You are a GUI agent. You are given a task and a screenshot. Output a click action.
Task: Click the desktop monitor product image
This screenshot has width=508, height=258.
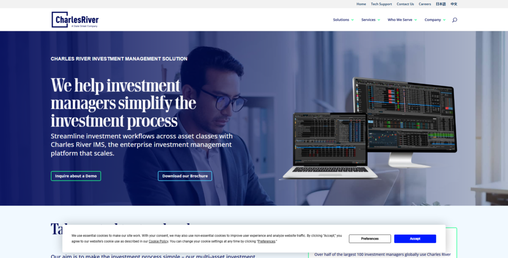coord(405,122)
